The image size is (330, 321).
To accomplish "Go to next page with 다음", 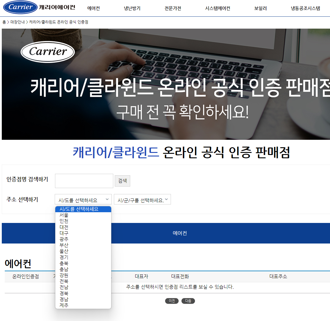I will 188,301.
